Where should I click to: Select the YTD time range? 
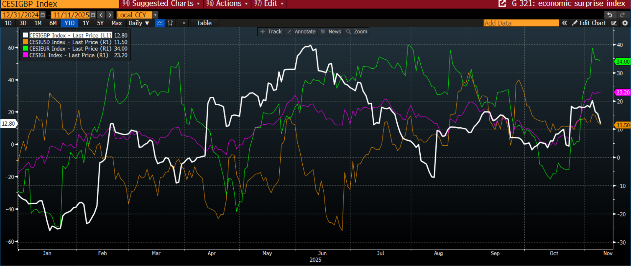(69, 23)
